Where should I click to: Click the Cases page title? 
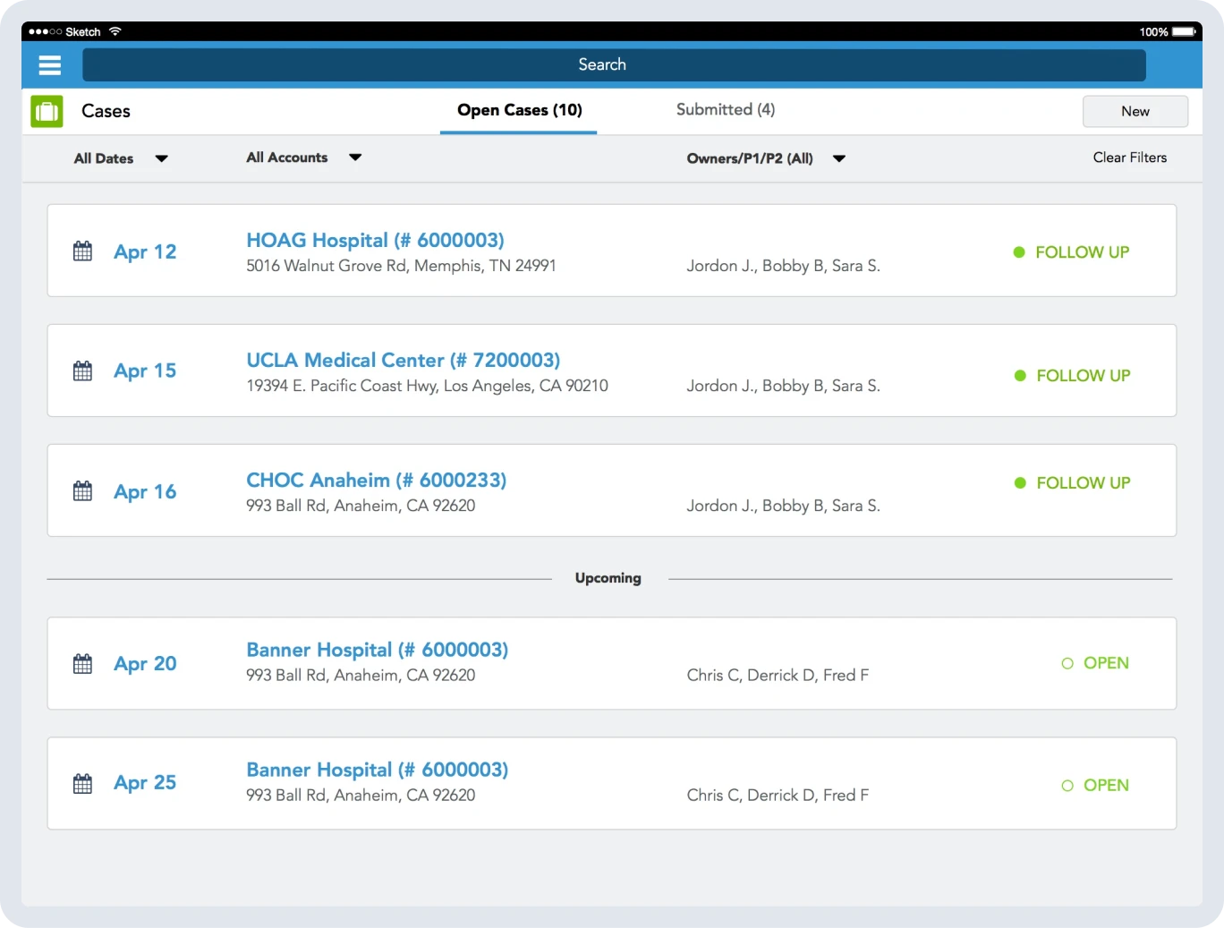coord(106,111)
